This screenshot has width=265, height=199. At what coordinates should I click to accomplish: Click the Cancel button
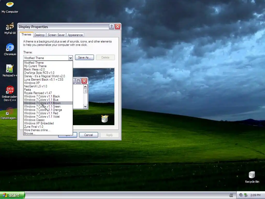click(89, 135)
